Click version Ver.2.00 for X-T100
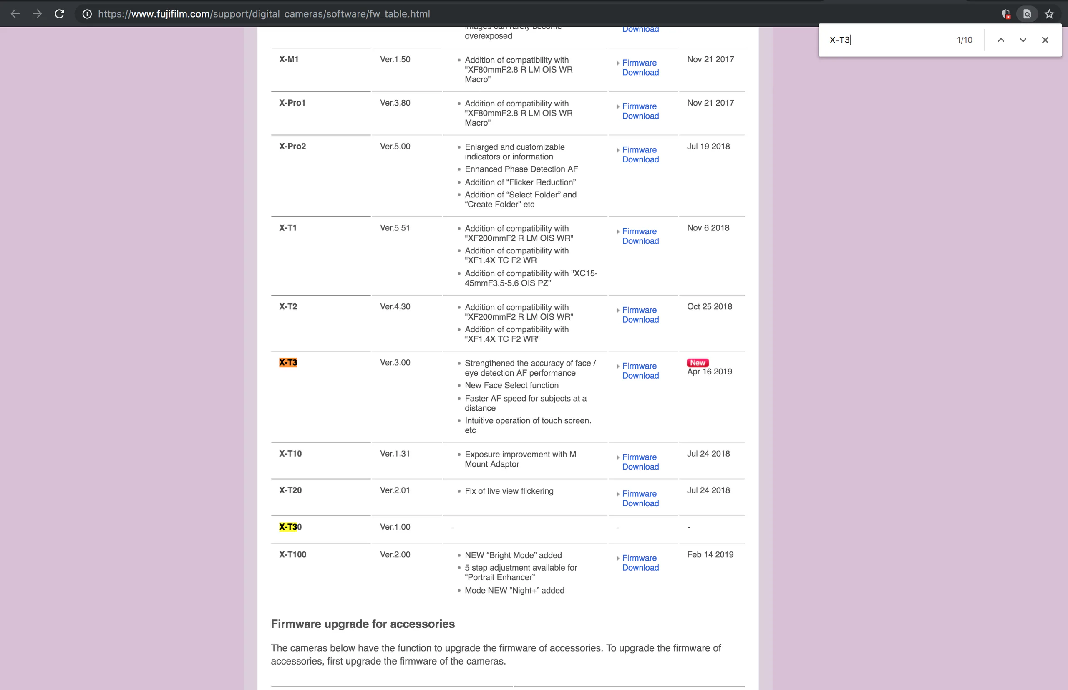This screenshot has height=690, width=1068. pos(395,555)
